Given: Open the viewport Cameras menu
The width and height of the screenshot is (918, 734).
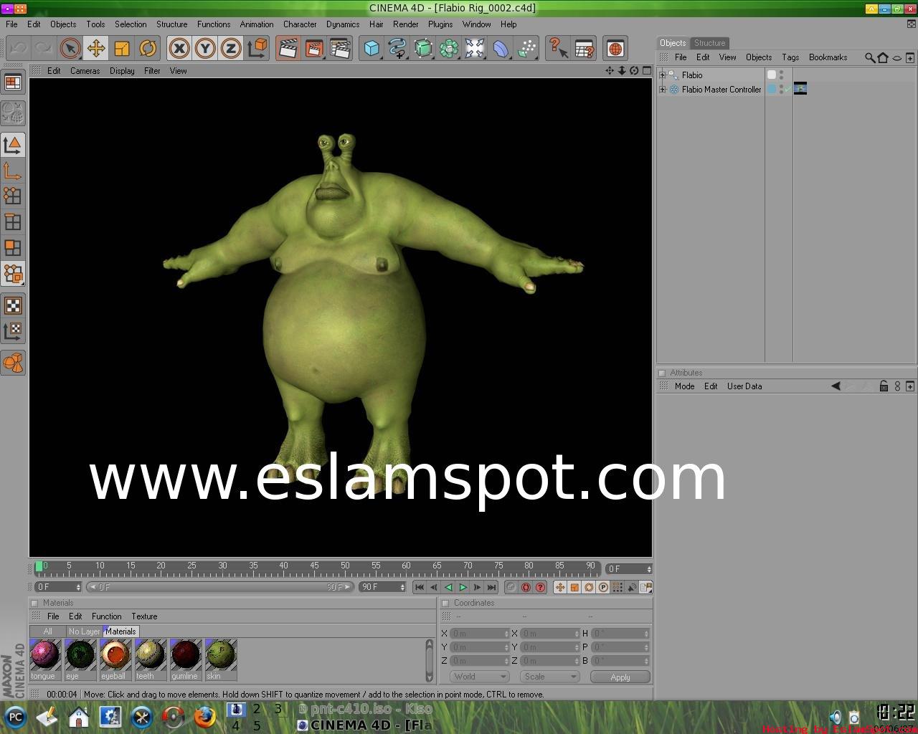Looking at the screenshot, I should [x=85, y=71].
